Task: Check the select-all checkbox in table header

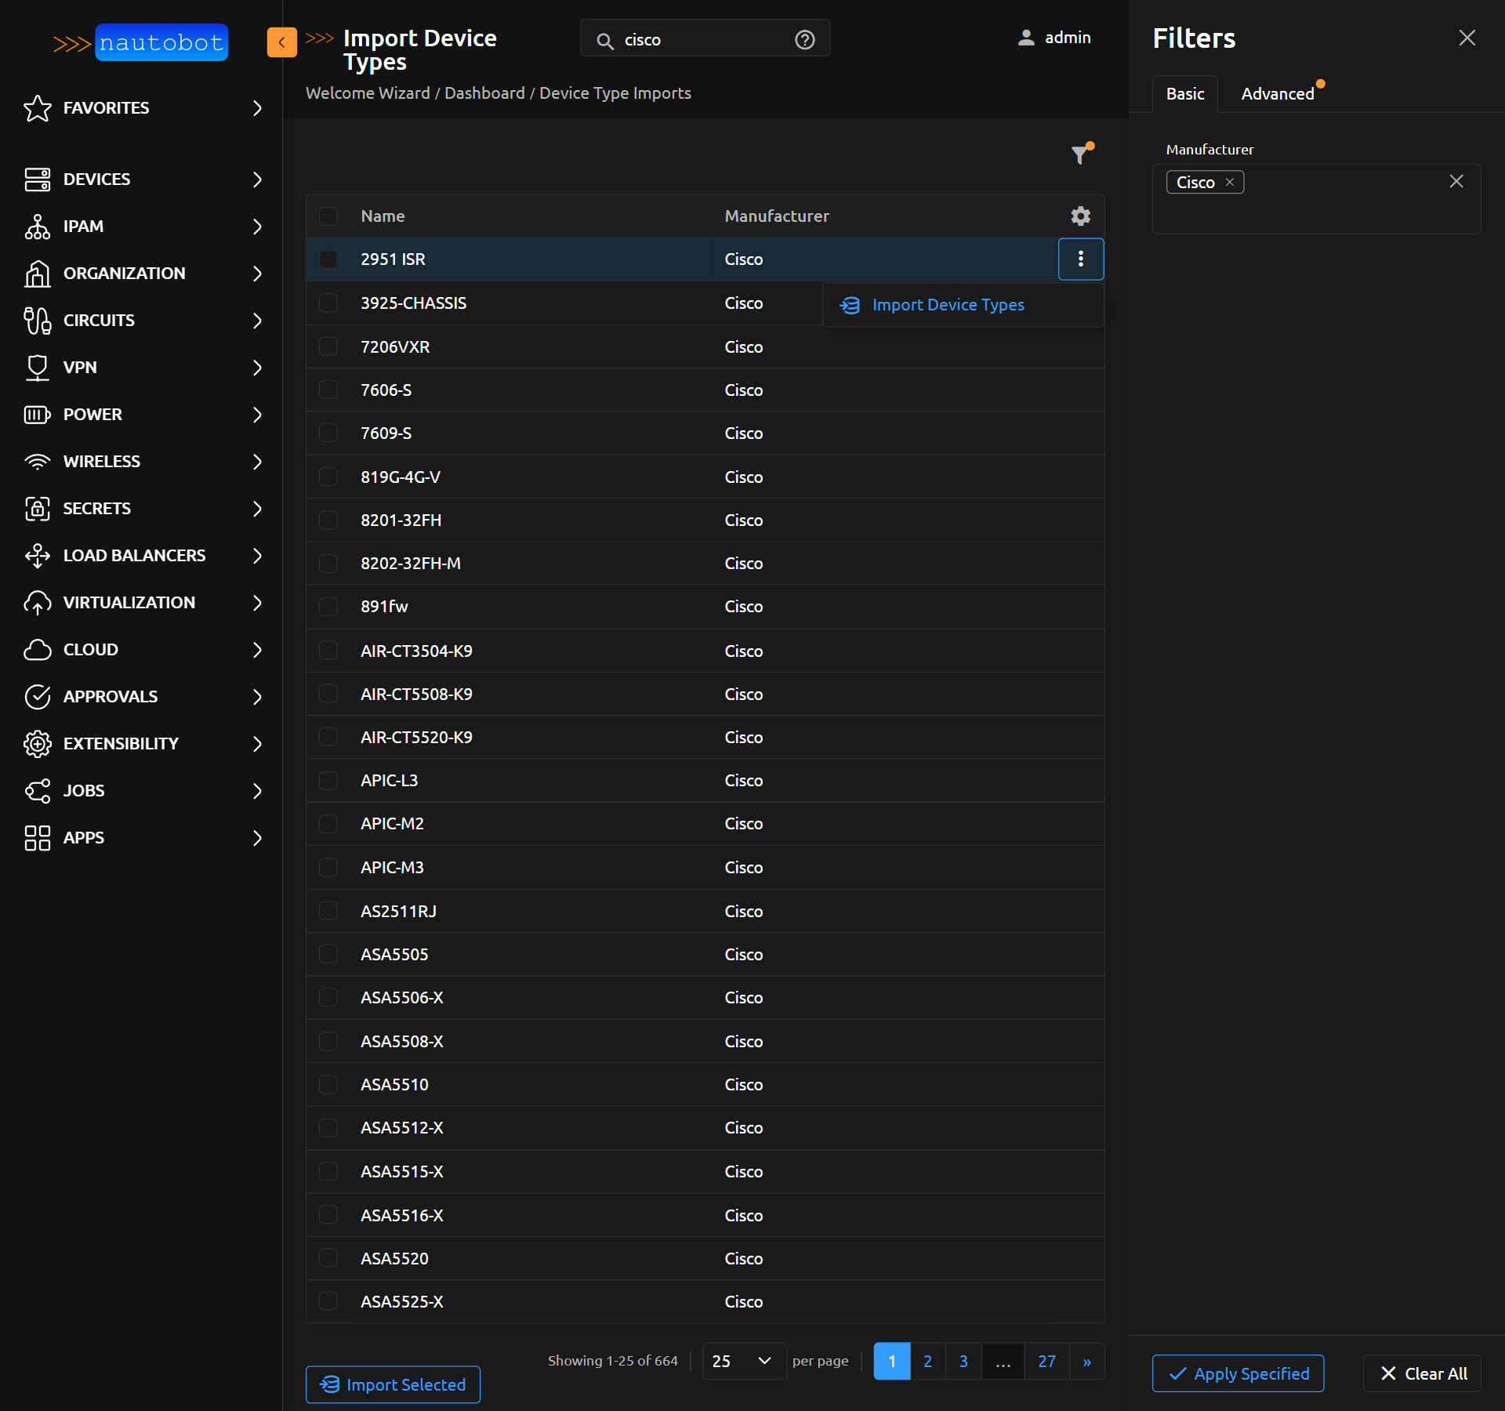Action: pyautogui.click(x=328, y=216)
